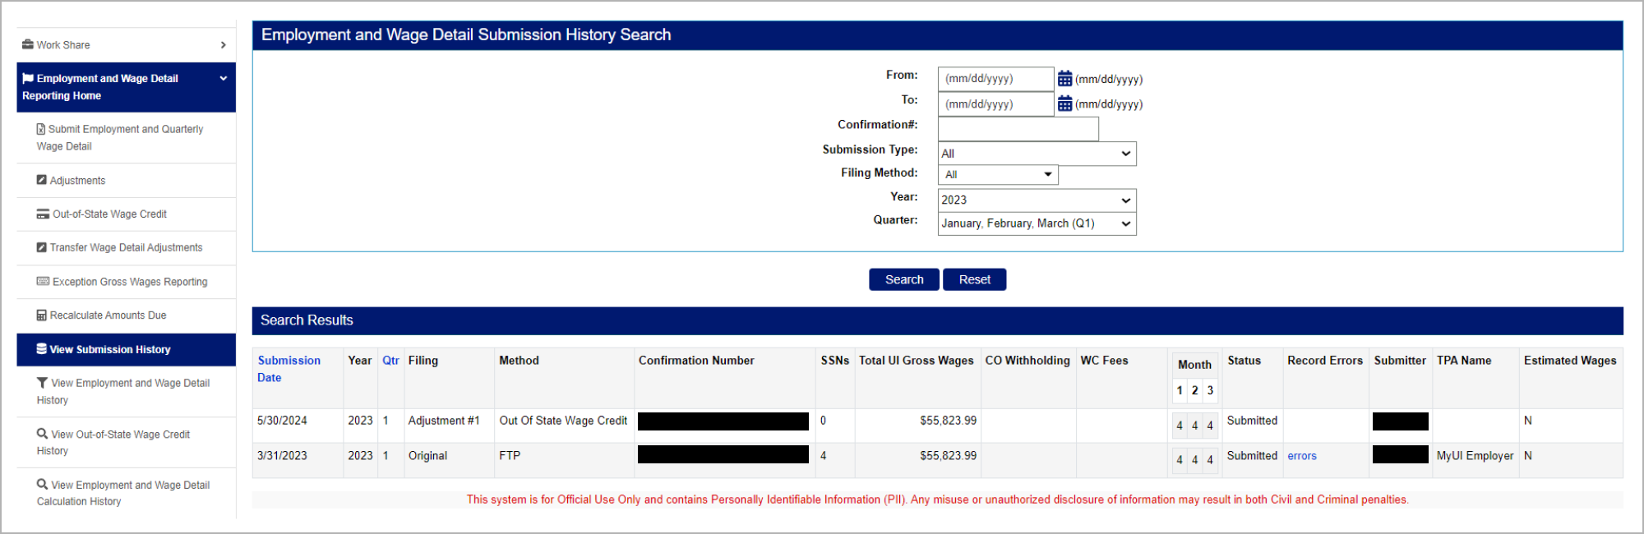Open the Submission Type dropdown
1644x534 pixels.
coord(1037,154)
